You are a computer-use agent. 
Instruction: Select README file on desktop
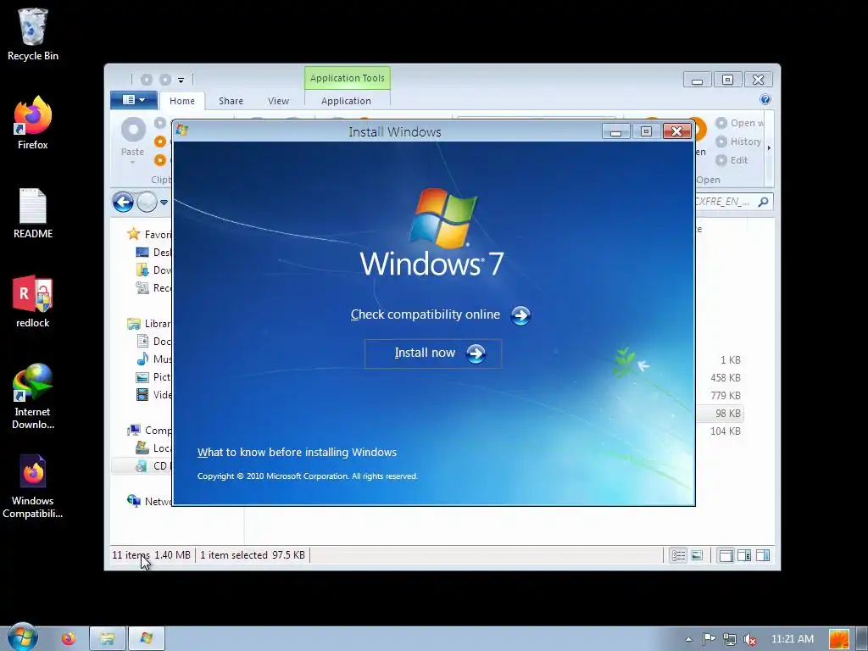click(x=33, y=213)
